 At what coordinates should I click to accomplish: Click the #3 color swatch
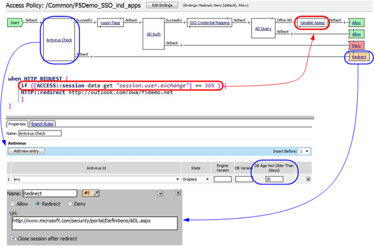87,193
